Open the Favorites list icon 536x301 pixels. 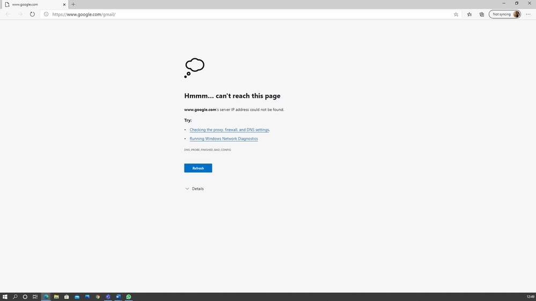469,14
